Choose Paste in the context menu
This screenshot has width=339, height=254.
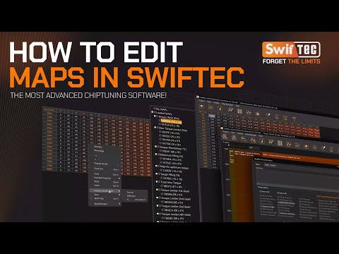97,181
